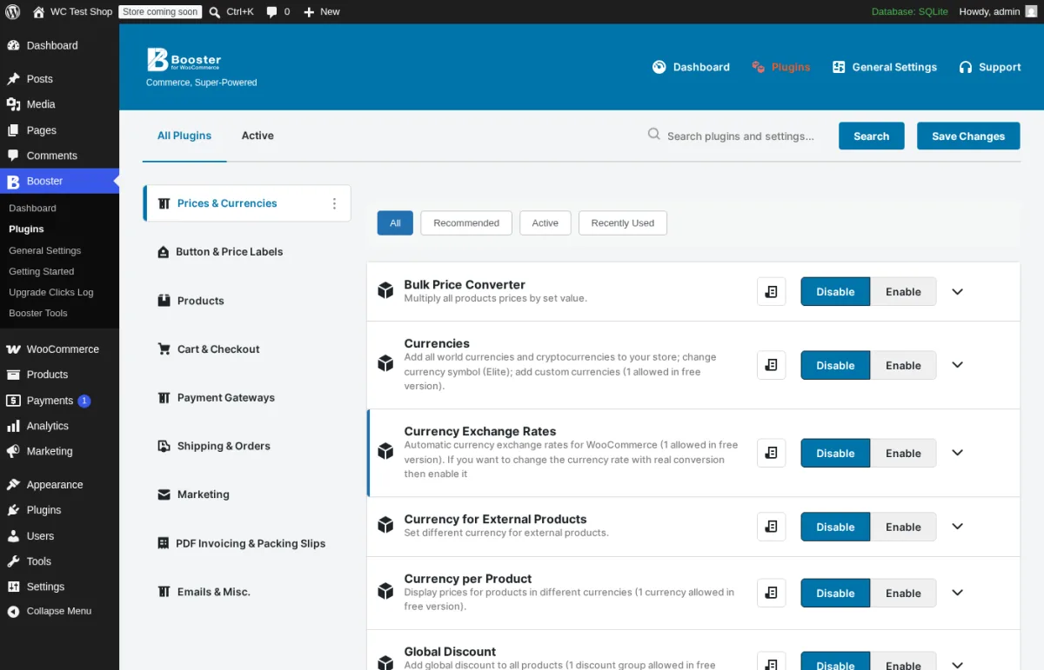Open comments bubble in admin bar
This screenshot has width=1044, height=670.
[x=272, y=12]
